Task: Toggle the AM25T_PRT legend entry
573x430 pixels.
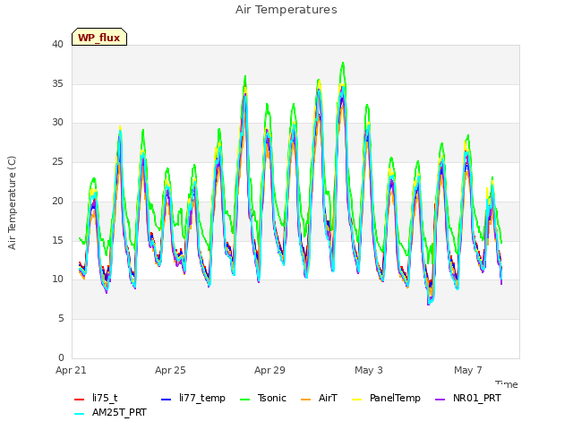Action: [x=110, y=412]
